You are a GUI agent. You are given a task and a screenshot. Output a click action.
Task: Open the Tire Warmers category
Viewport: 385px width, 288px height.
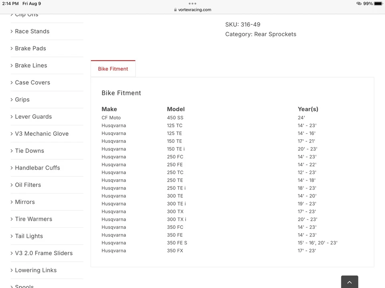[x=33, y=219]
